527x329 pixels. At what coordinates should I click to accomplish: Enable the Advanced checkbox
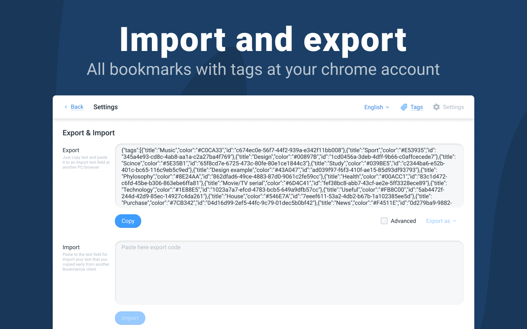point(384,221)
